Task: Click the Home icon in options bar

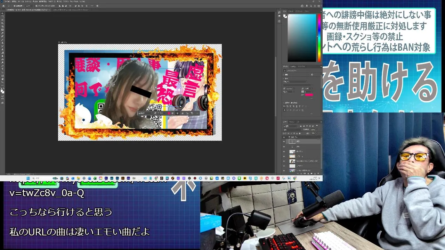Action: point(3,6)
